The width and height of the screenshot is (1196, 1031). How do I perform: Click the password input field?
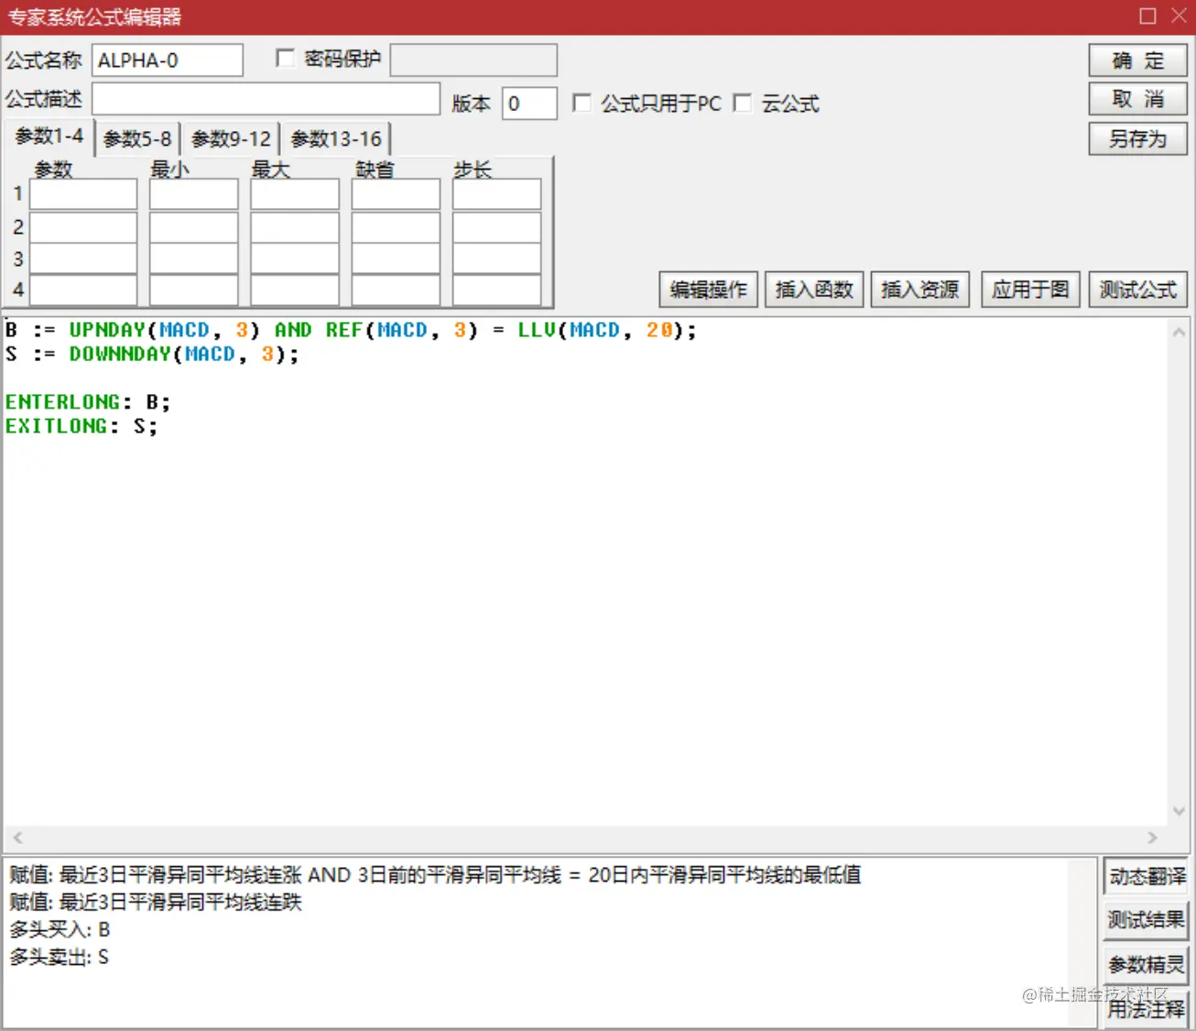point(473,60)
